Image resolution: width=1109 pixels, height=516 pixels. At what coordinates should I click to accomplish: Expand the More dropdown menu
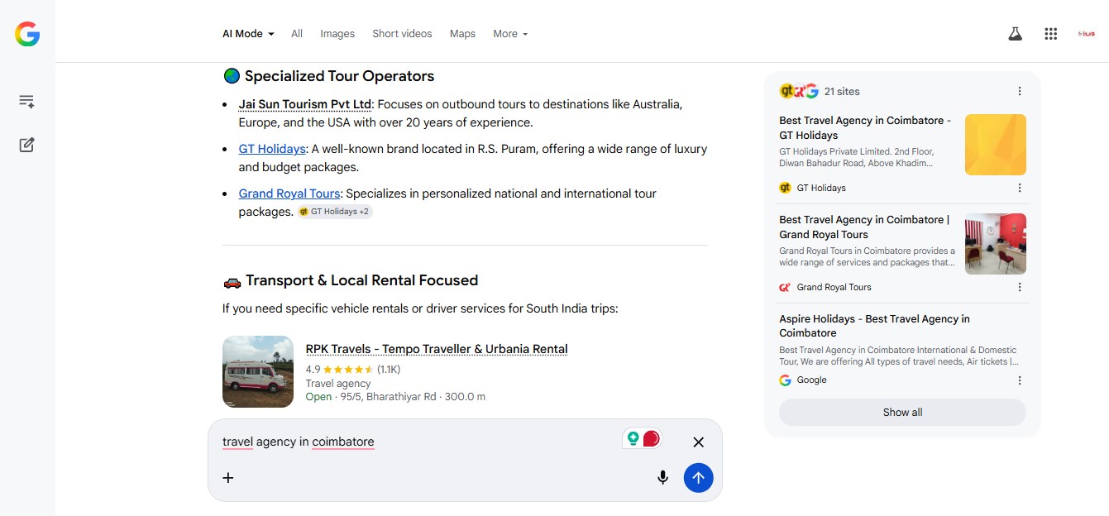pyautogui.click(x=510, y=34)
